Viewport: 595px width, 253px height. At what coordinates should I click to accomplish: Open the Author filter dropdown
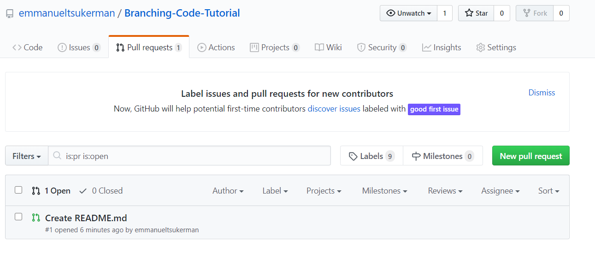228,191
